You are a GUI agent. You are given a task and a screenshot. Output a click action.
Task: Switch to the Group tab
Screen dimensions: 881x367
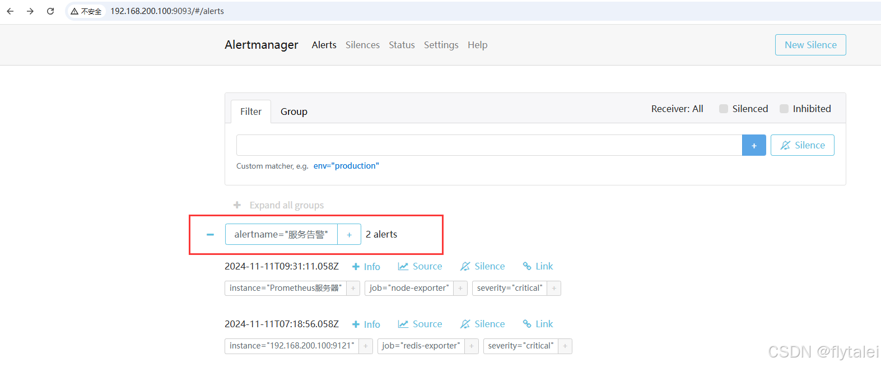click(x=294, y=112)
